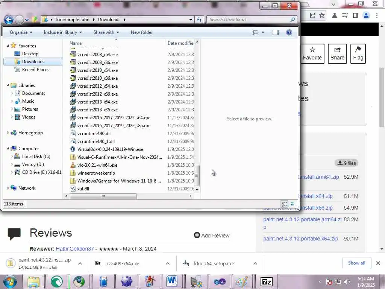Open the Share with menu
The image size is (385, 289).
pos(106,32)
